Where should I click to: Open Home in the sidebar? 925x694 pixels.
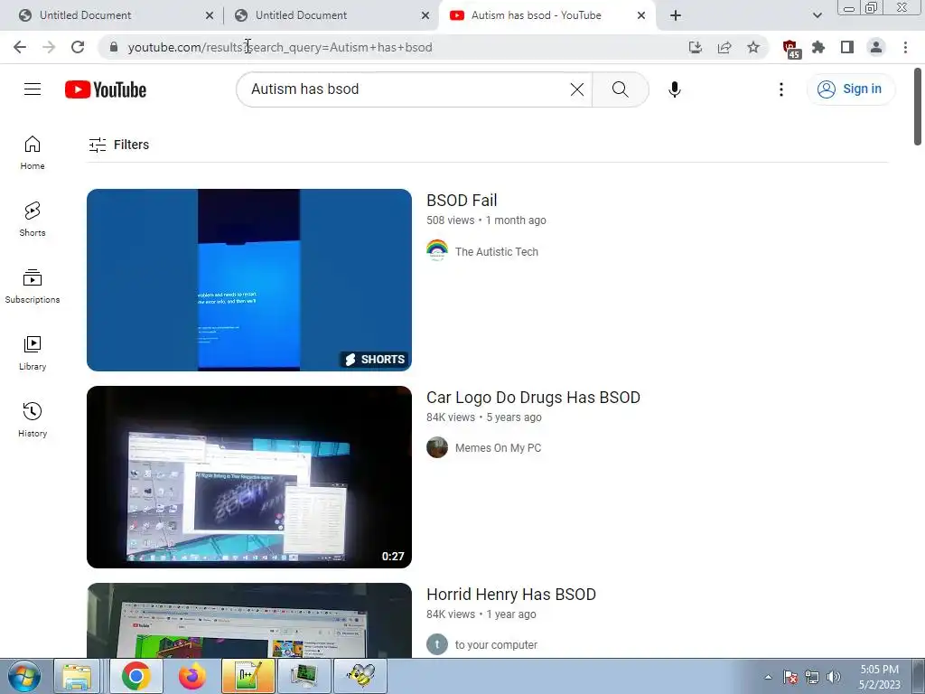click(x=33, y=152)
